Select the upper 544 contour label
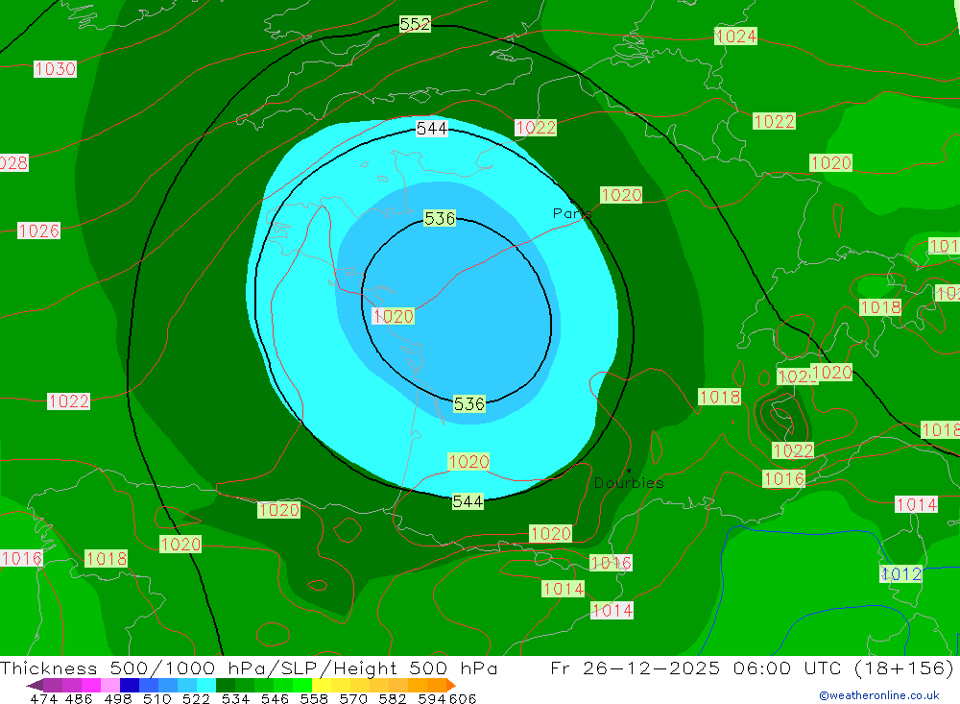 pyautogui.click(x=432, y=129)
